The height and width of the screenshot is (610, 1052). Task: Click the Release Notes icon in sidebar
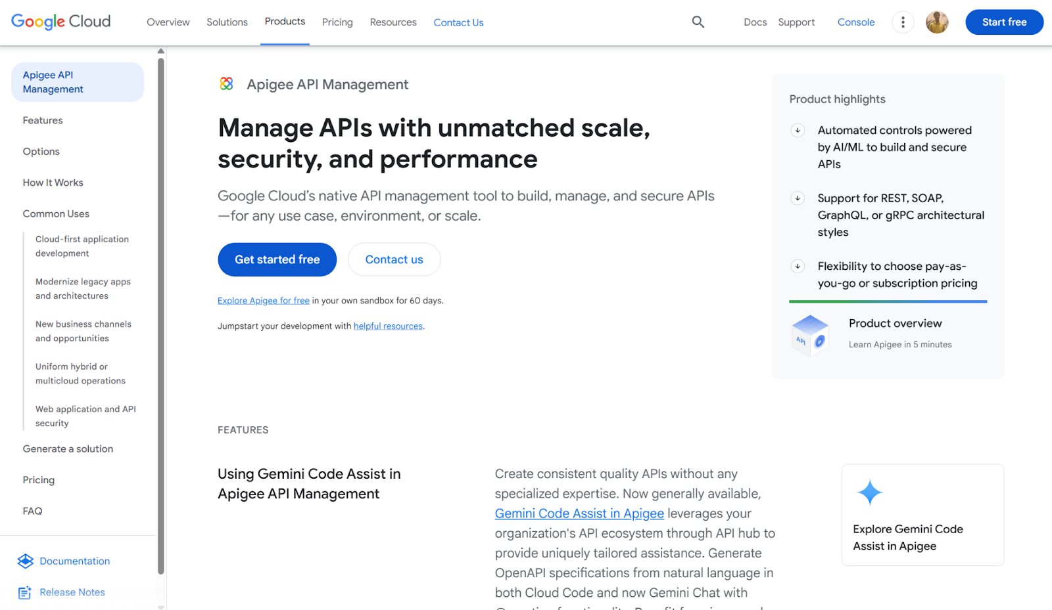(x=25, y=592)
